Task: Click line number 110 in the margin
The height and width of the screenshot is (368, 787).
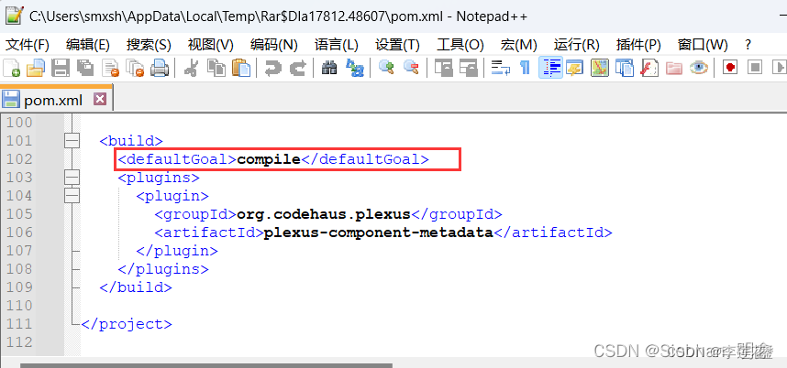Action: click(x=19, y=306)
